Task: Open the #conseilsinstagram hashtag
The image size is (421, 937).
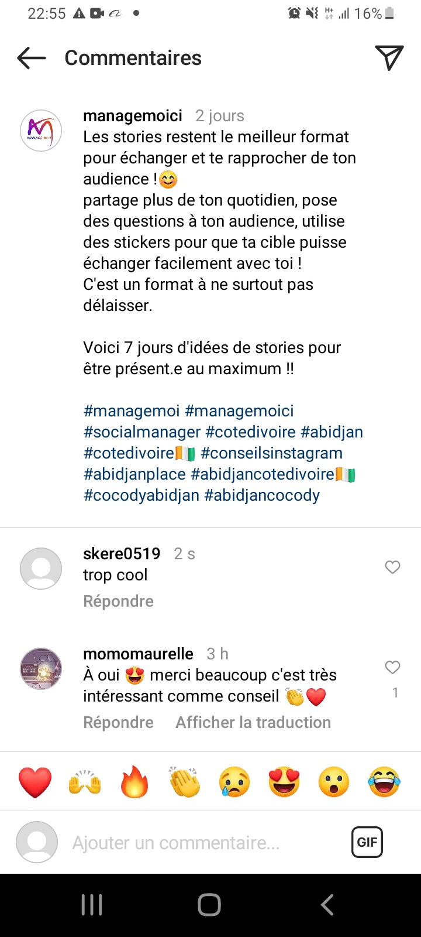Action: click(x=271, y=453)
